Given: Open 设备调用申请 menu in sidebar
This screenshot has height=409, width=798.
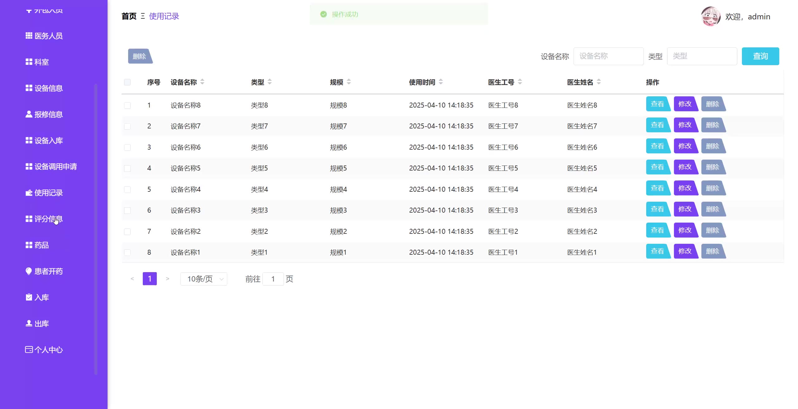Looking at the screenshot, I should pos(55,166).
